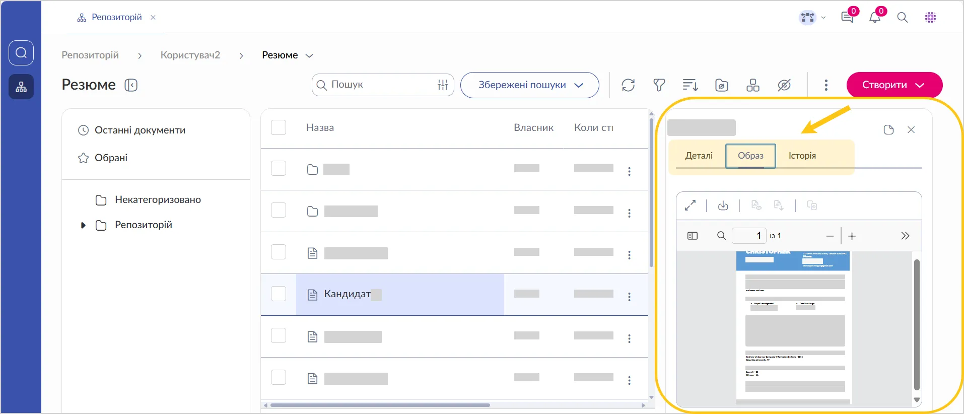The height and width of the screenshot is (414, 964).
Task: Open the filter funnel icon
Action: coord(659,85)
